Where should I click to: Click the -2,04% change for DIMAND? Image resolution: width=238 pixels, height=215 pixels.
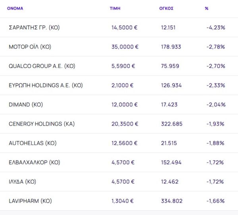tap(216, 105)
